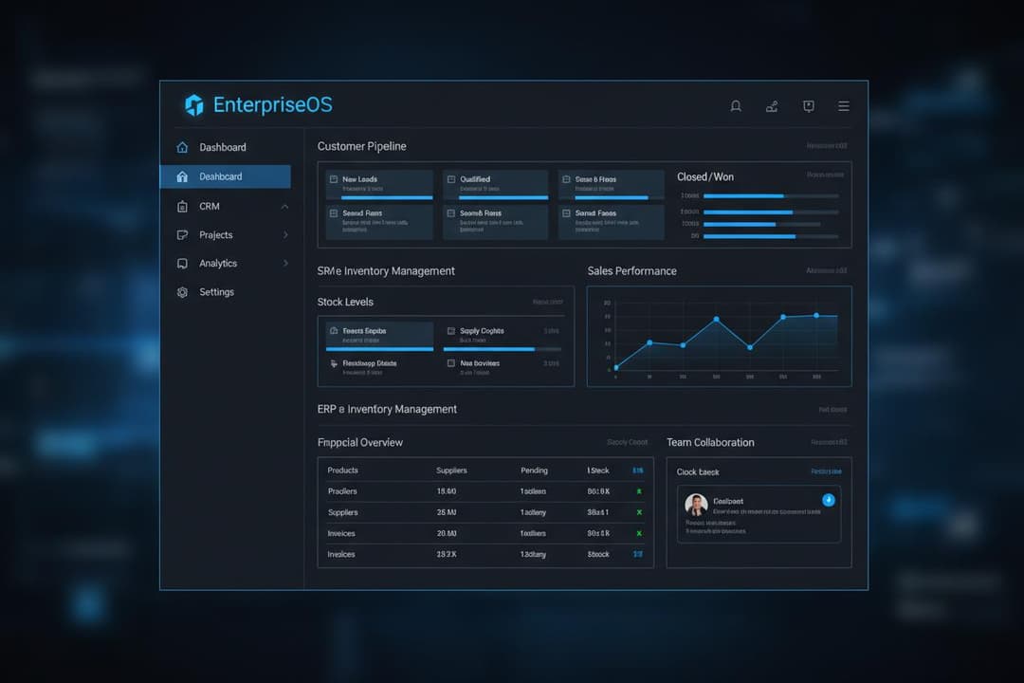Click the EnterpriseOS logo icon
Viewport: 1024px width, 683px height.
[x=196, y=104]
